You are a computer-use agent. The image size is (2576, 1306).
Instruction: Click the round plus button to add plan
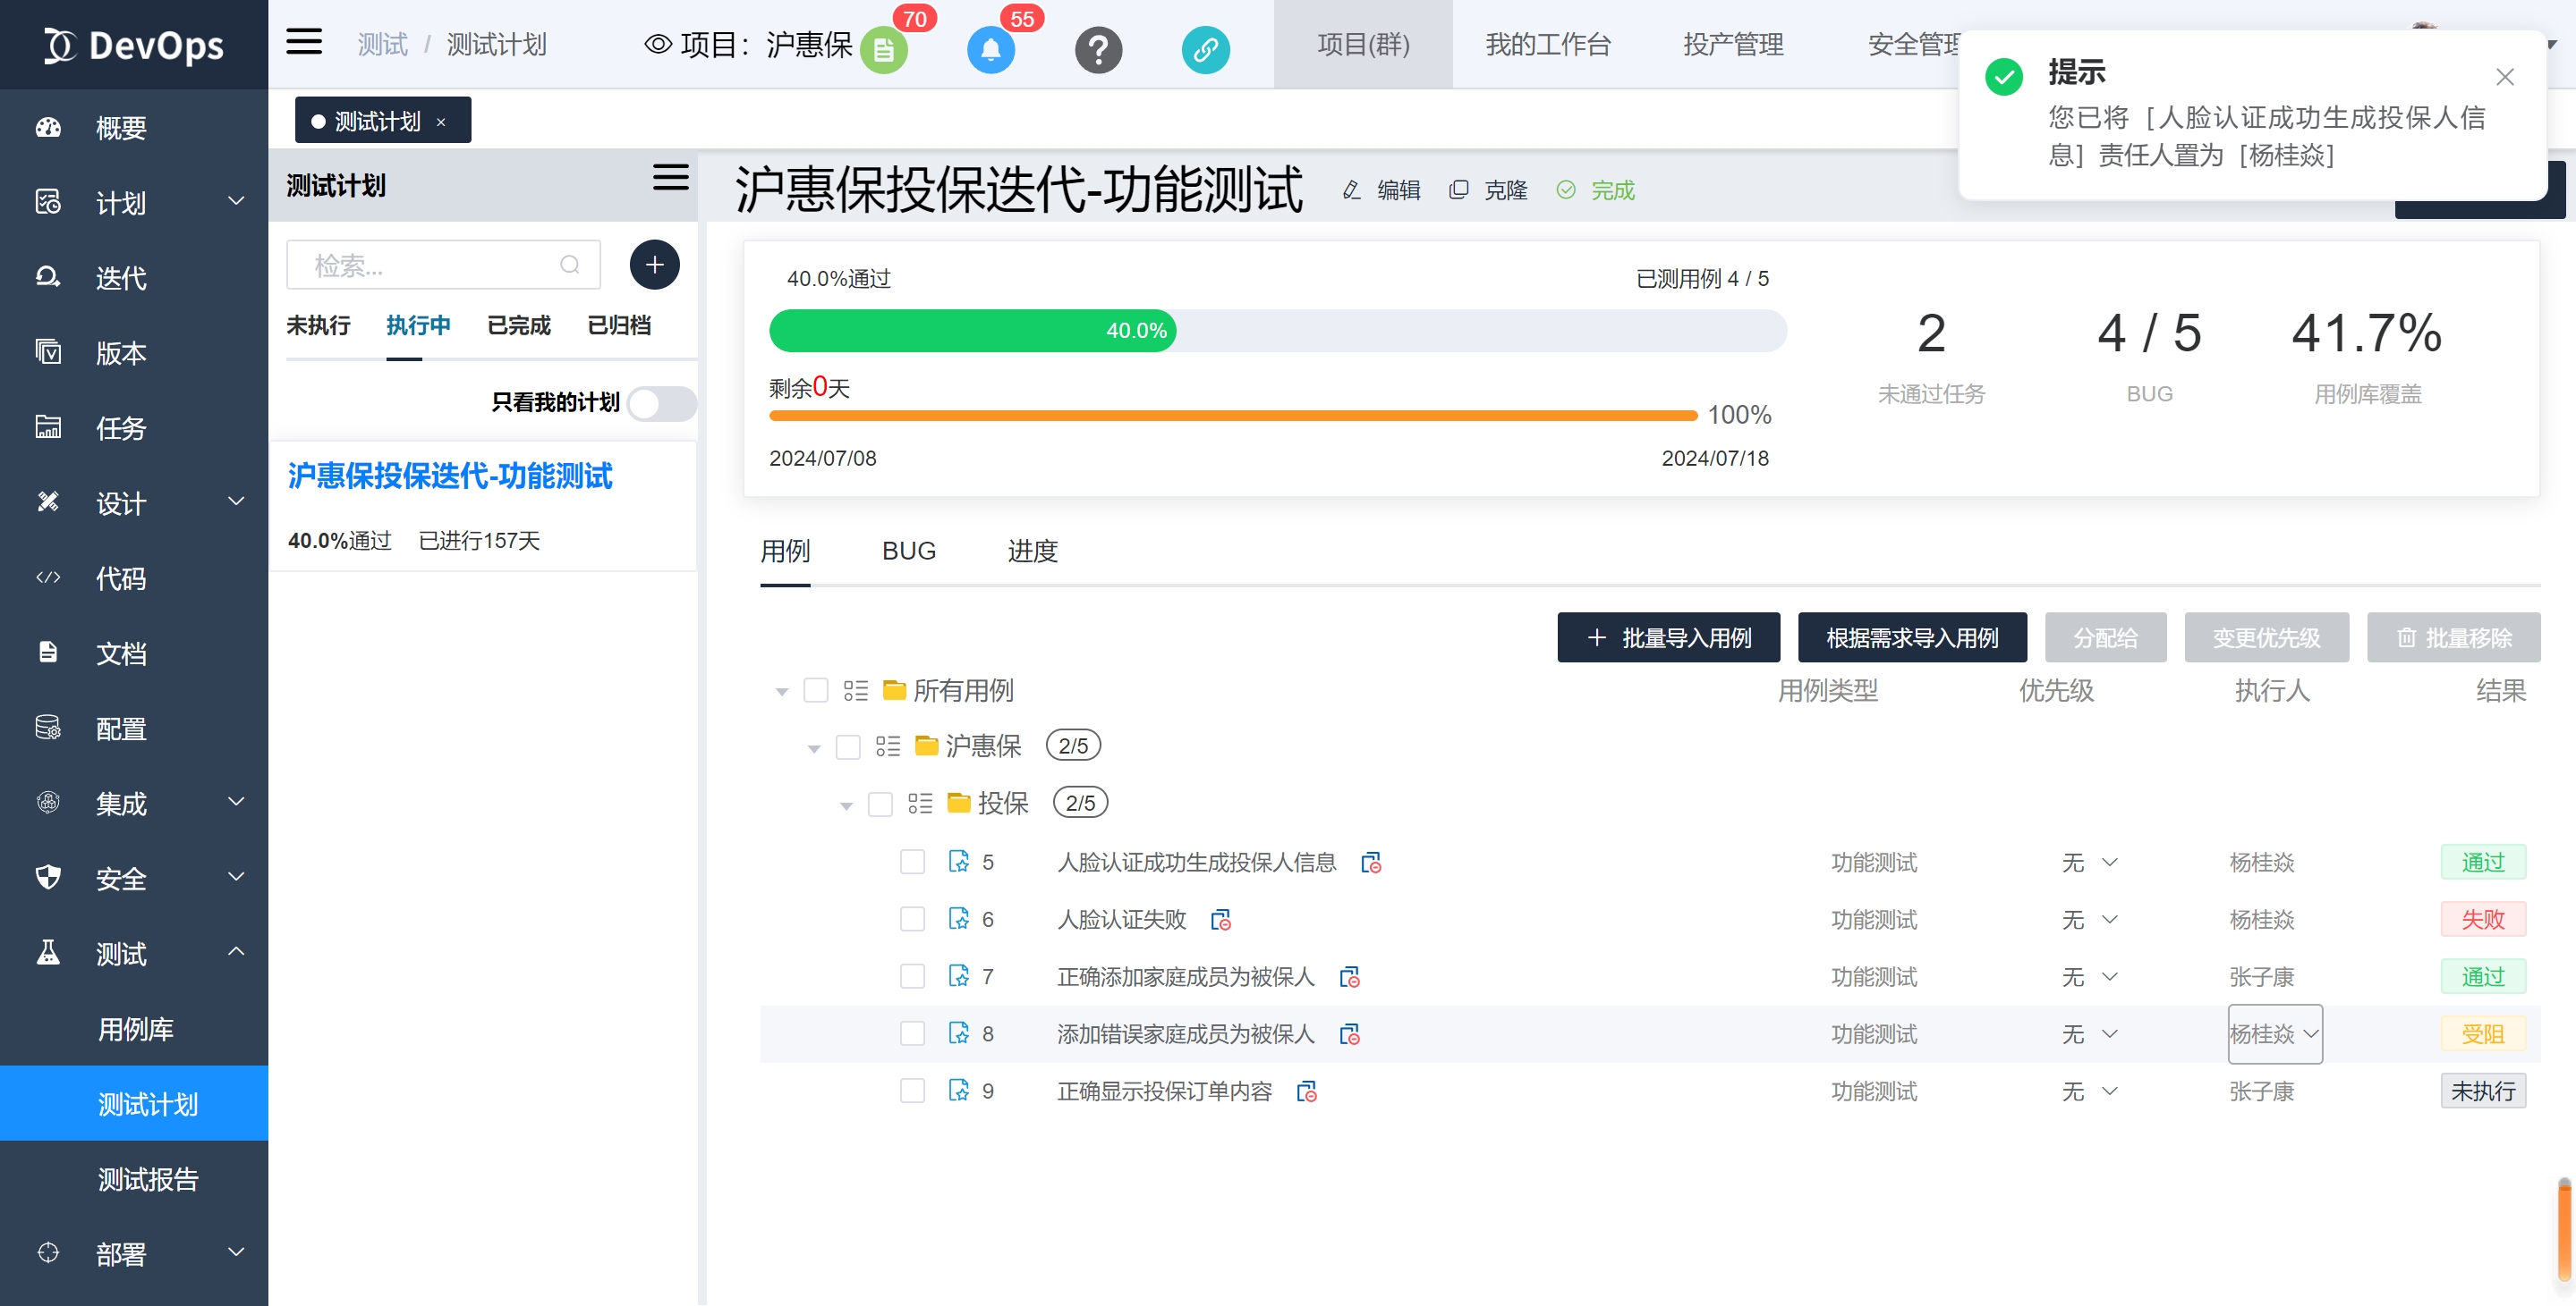click(654, 265)
